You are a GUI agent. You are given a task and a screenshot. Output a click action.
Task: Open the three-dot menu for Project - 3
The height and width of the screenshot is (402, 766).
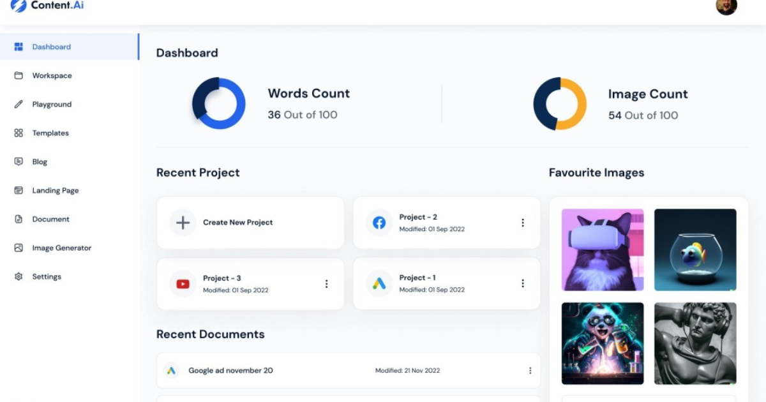pos(326,284)
